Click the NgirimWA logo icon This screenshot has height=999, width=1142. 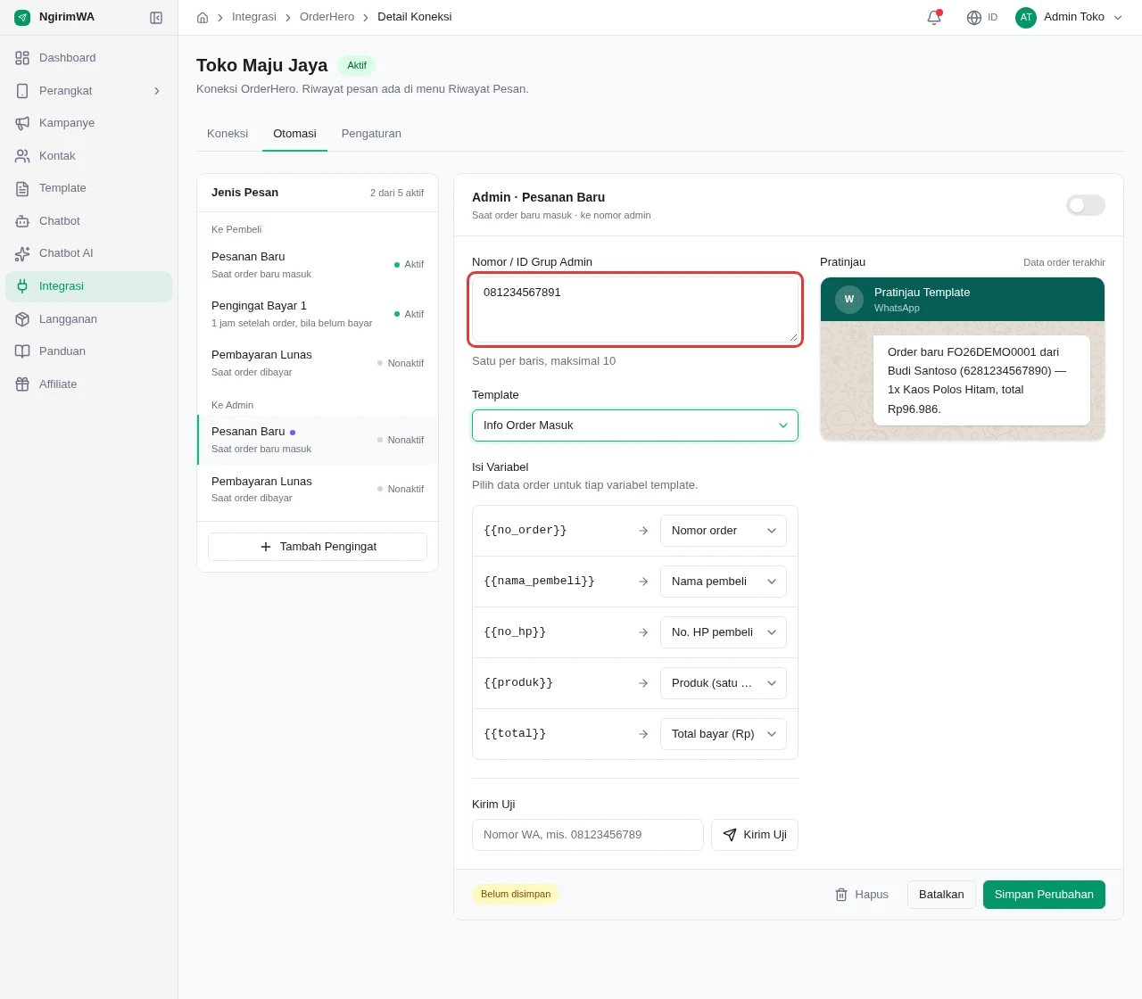tap(22, 17)
